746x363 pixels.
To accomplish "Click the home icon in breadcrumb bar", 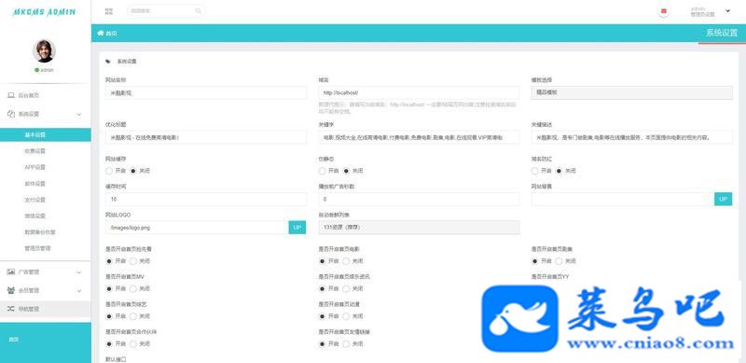I will point(101,33).
